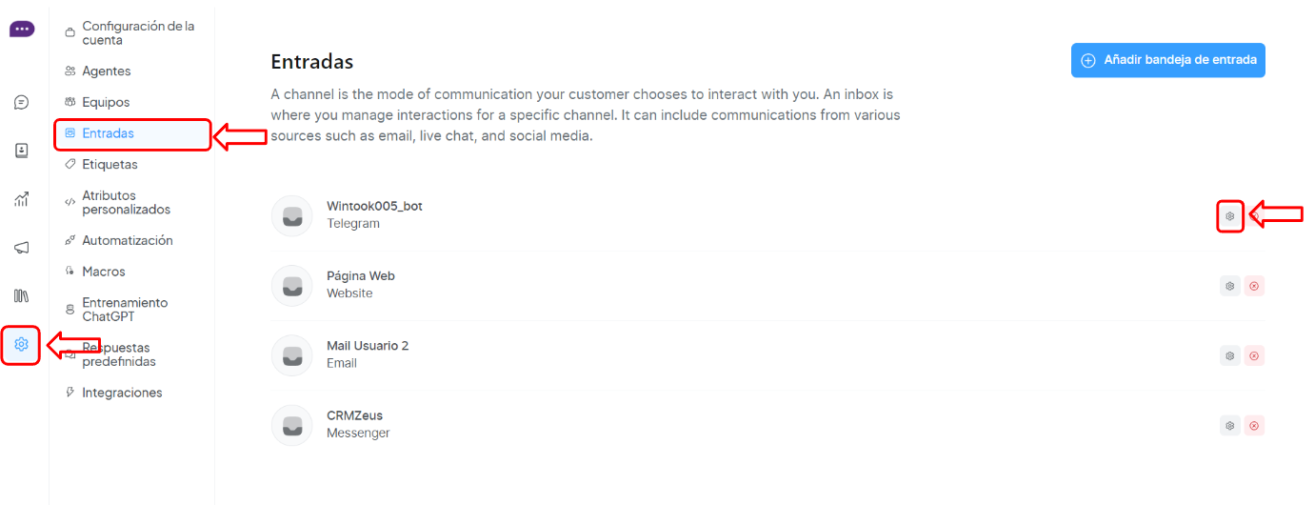Delete the Página Web inbox
Image resolution: width=1315 pixels, height=505 pixels.
pos(1254,286)
